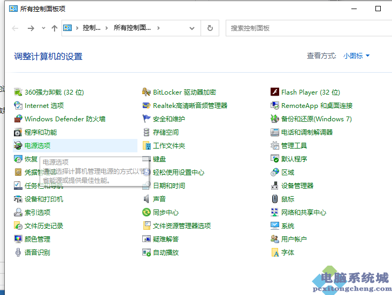Expand the address bar history dropdown
Viewport: 392px width, 295px height.
[x=194, y=28]
